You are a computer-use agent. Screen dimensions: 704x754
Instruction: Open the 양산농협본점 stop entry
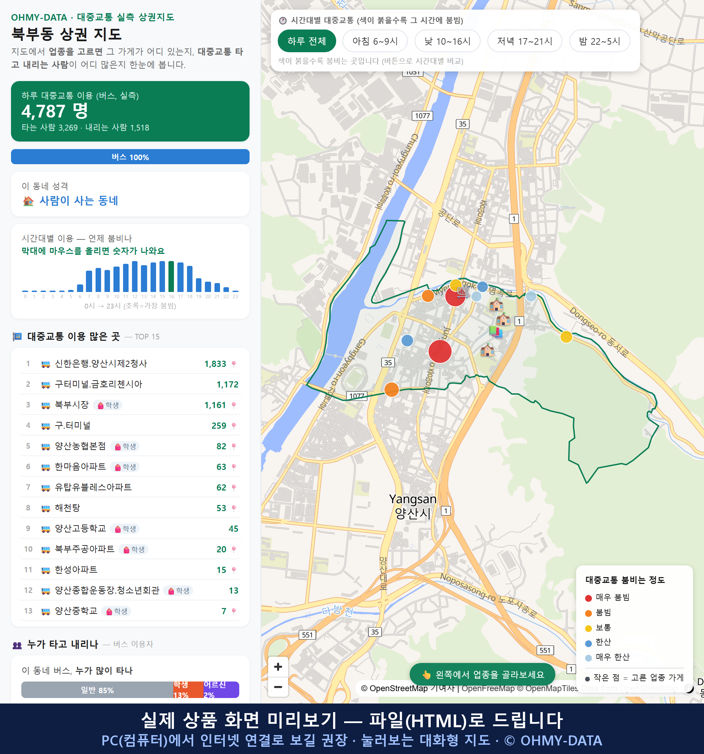point(130,446)
